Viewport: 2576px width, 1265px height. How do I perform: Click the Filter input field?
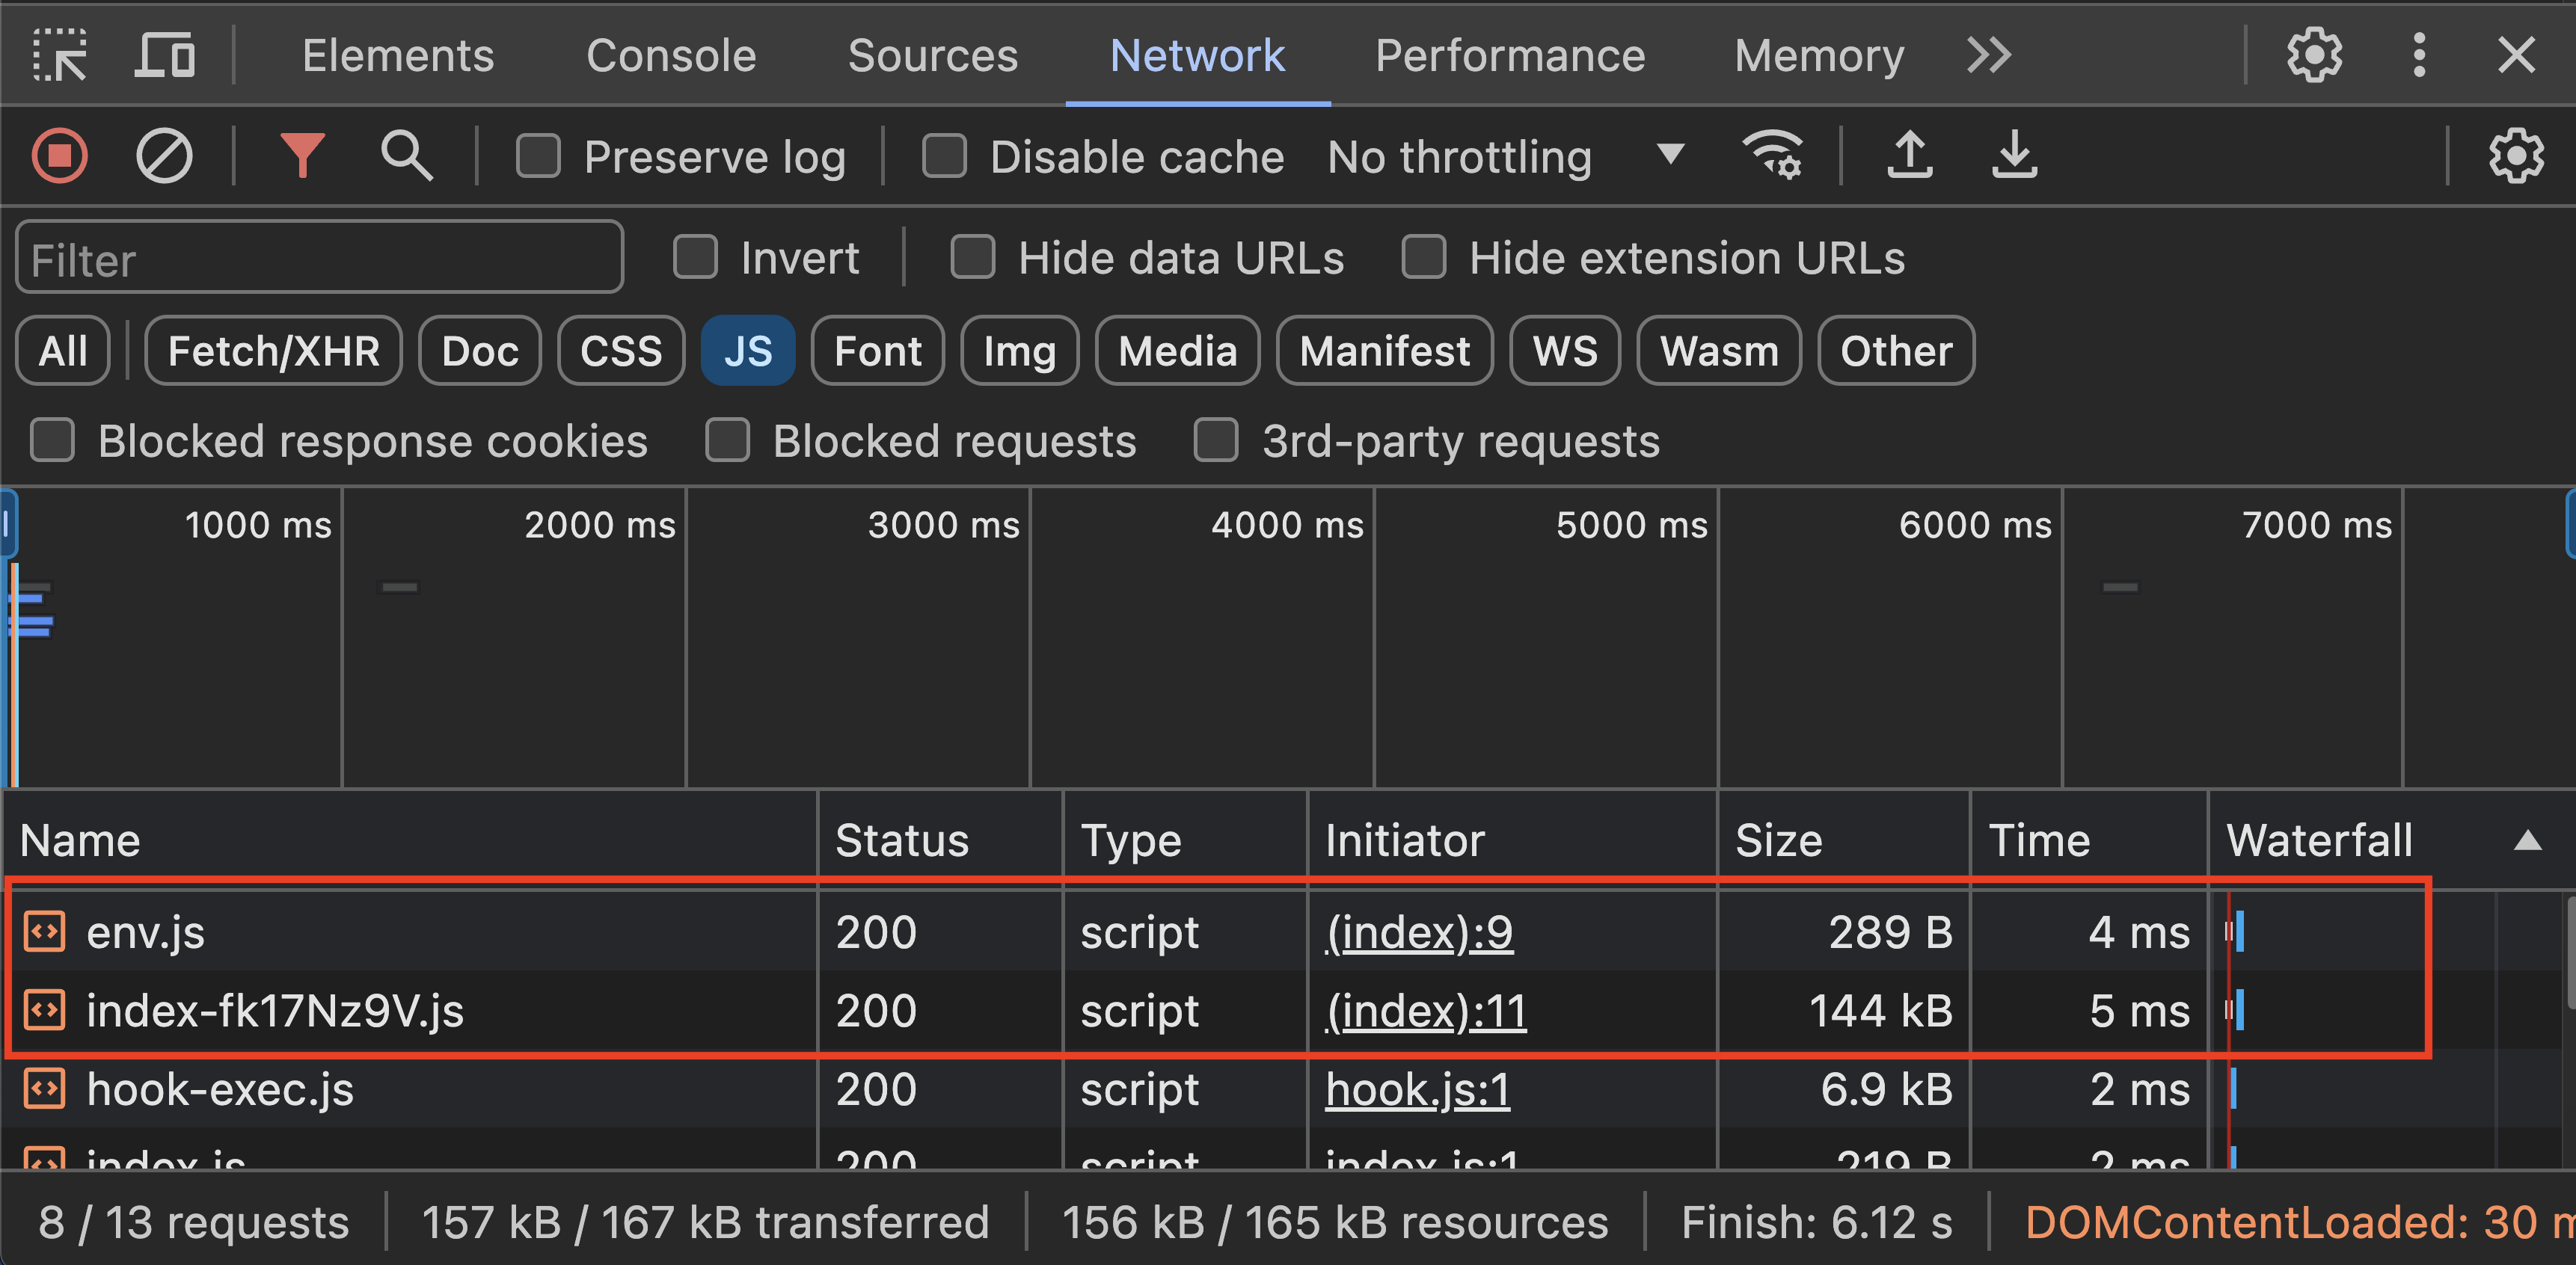319,256
